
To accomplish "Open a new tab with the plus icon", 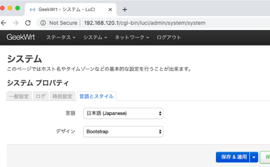I will pyautogui.click(x=125, y=9).
